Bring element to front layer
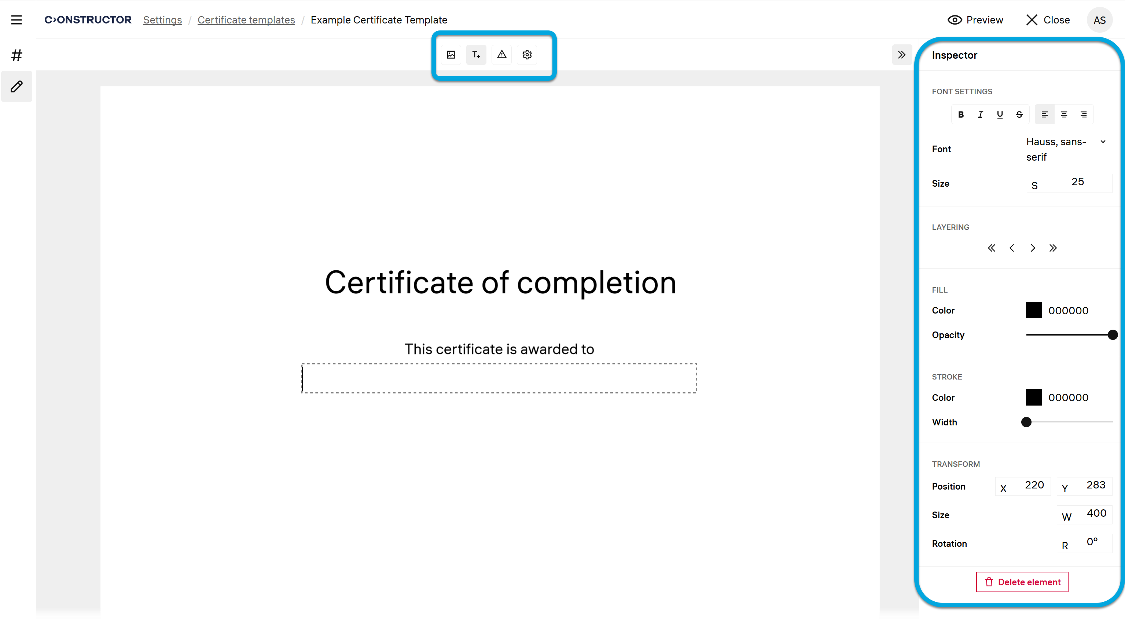Viewport: 1125px width, 619px height. (x=1053, y=248)
